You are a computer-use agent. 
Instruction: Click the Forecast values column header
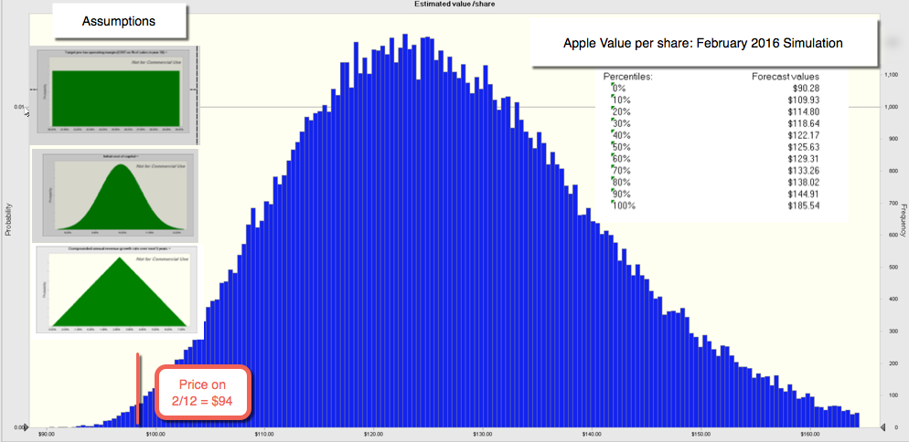pos(786,77)
